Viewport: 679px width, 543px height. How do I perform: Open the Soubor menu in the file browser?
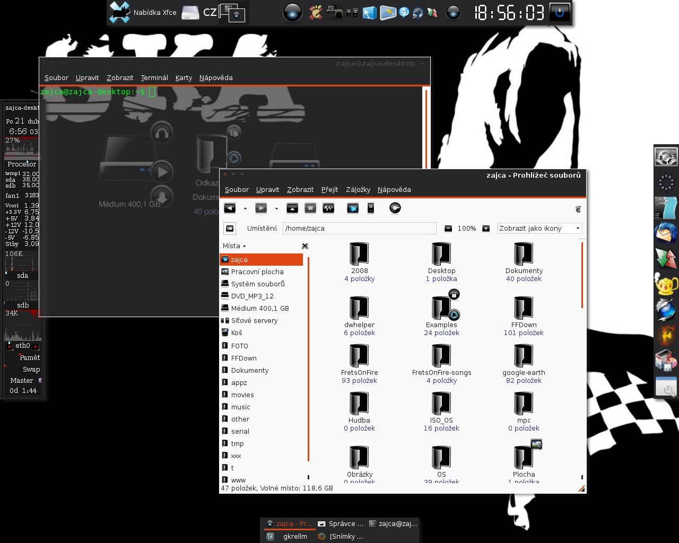coord(237,190)
